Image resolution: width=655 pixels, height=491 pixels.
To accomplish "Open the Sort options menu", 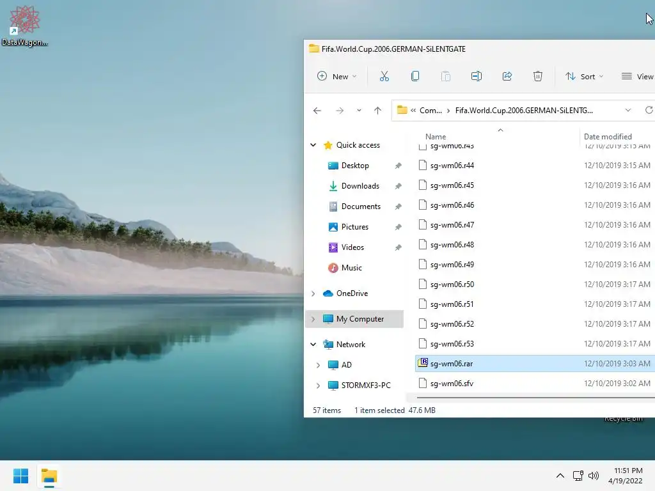I will coord(584,77).
